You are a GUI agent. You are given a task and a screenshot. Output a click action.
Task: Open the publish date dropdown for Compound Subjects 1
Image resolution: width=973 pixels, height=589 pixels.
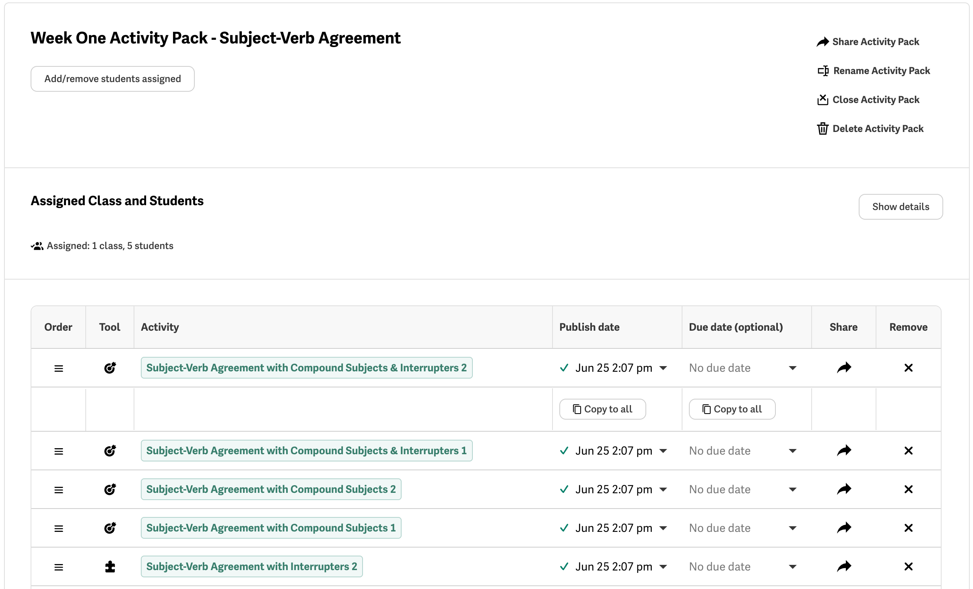663,528
